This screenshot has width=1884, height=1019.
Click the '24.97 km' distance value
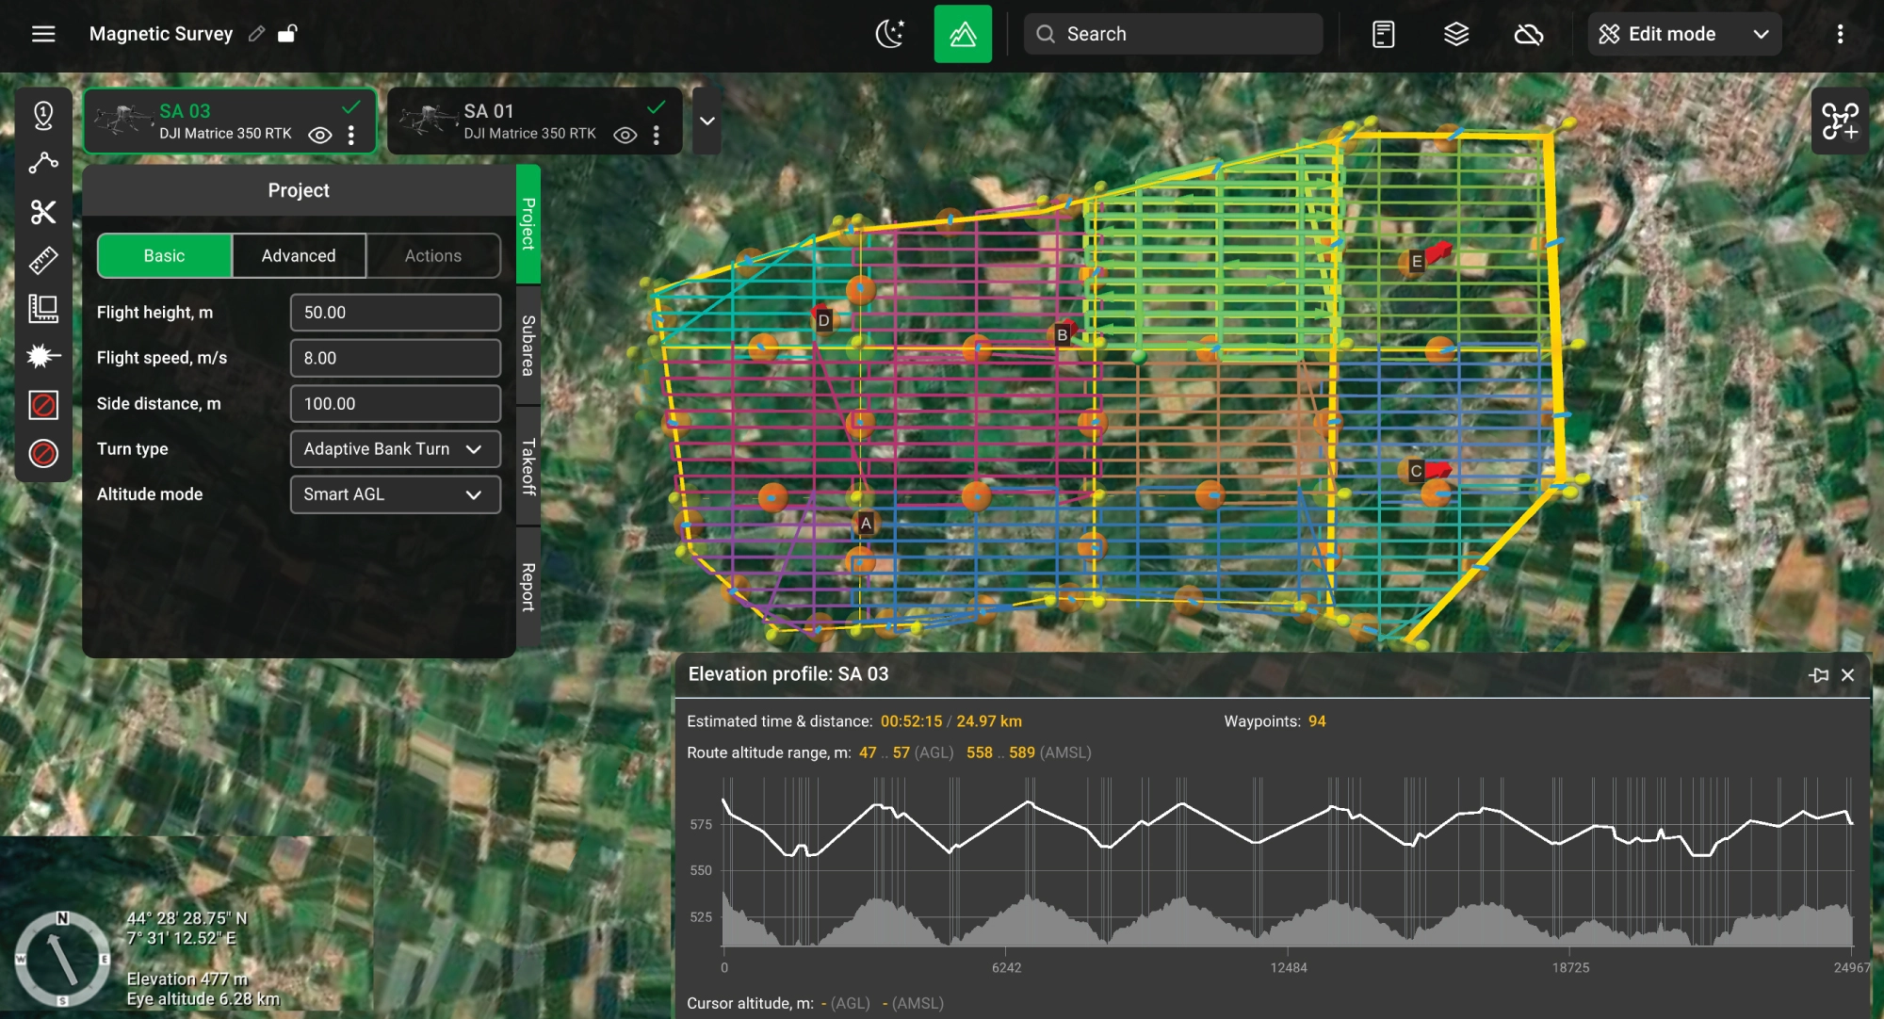pyautogui.click(x=989, y=721)
